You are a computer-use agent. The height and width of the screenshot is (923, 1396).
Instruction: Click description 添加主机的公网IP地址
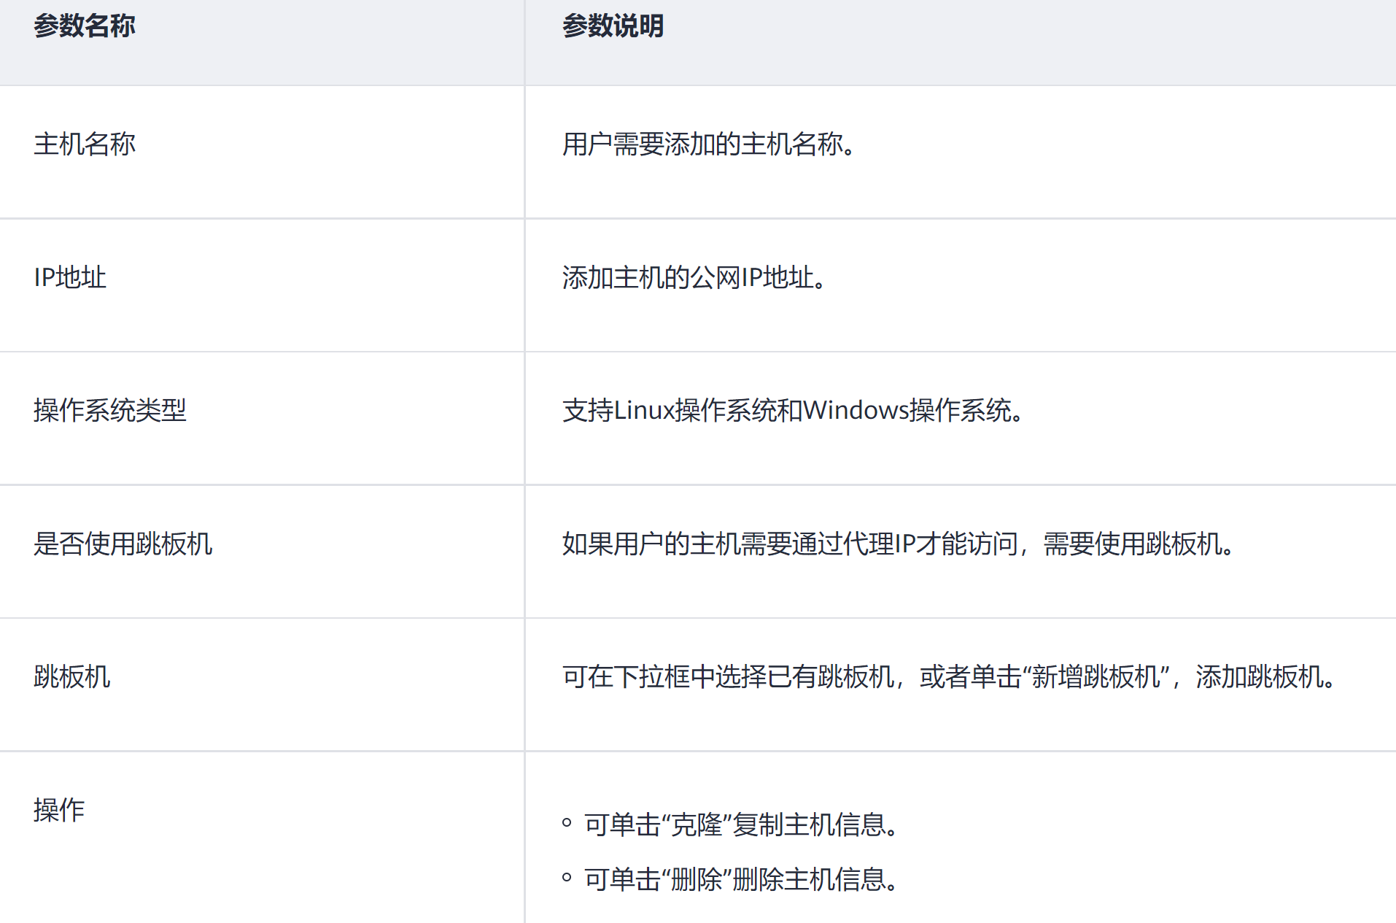[x=693, y=278]
